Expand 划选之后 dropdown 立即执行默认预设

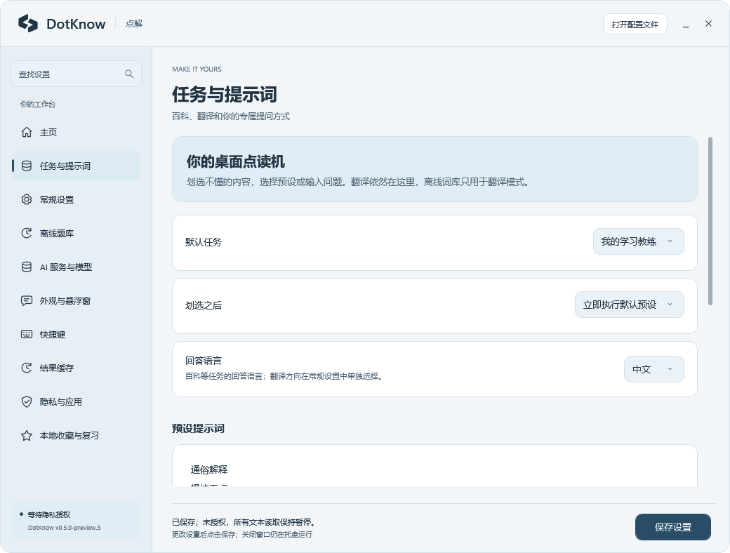(x=630, y=305)
